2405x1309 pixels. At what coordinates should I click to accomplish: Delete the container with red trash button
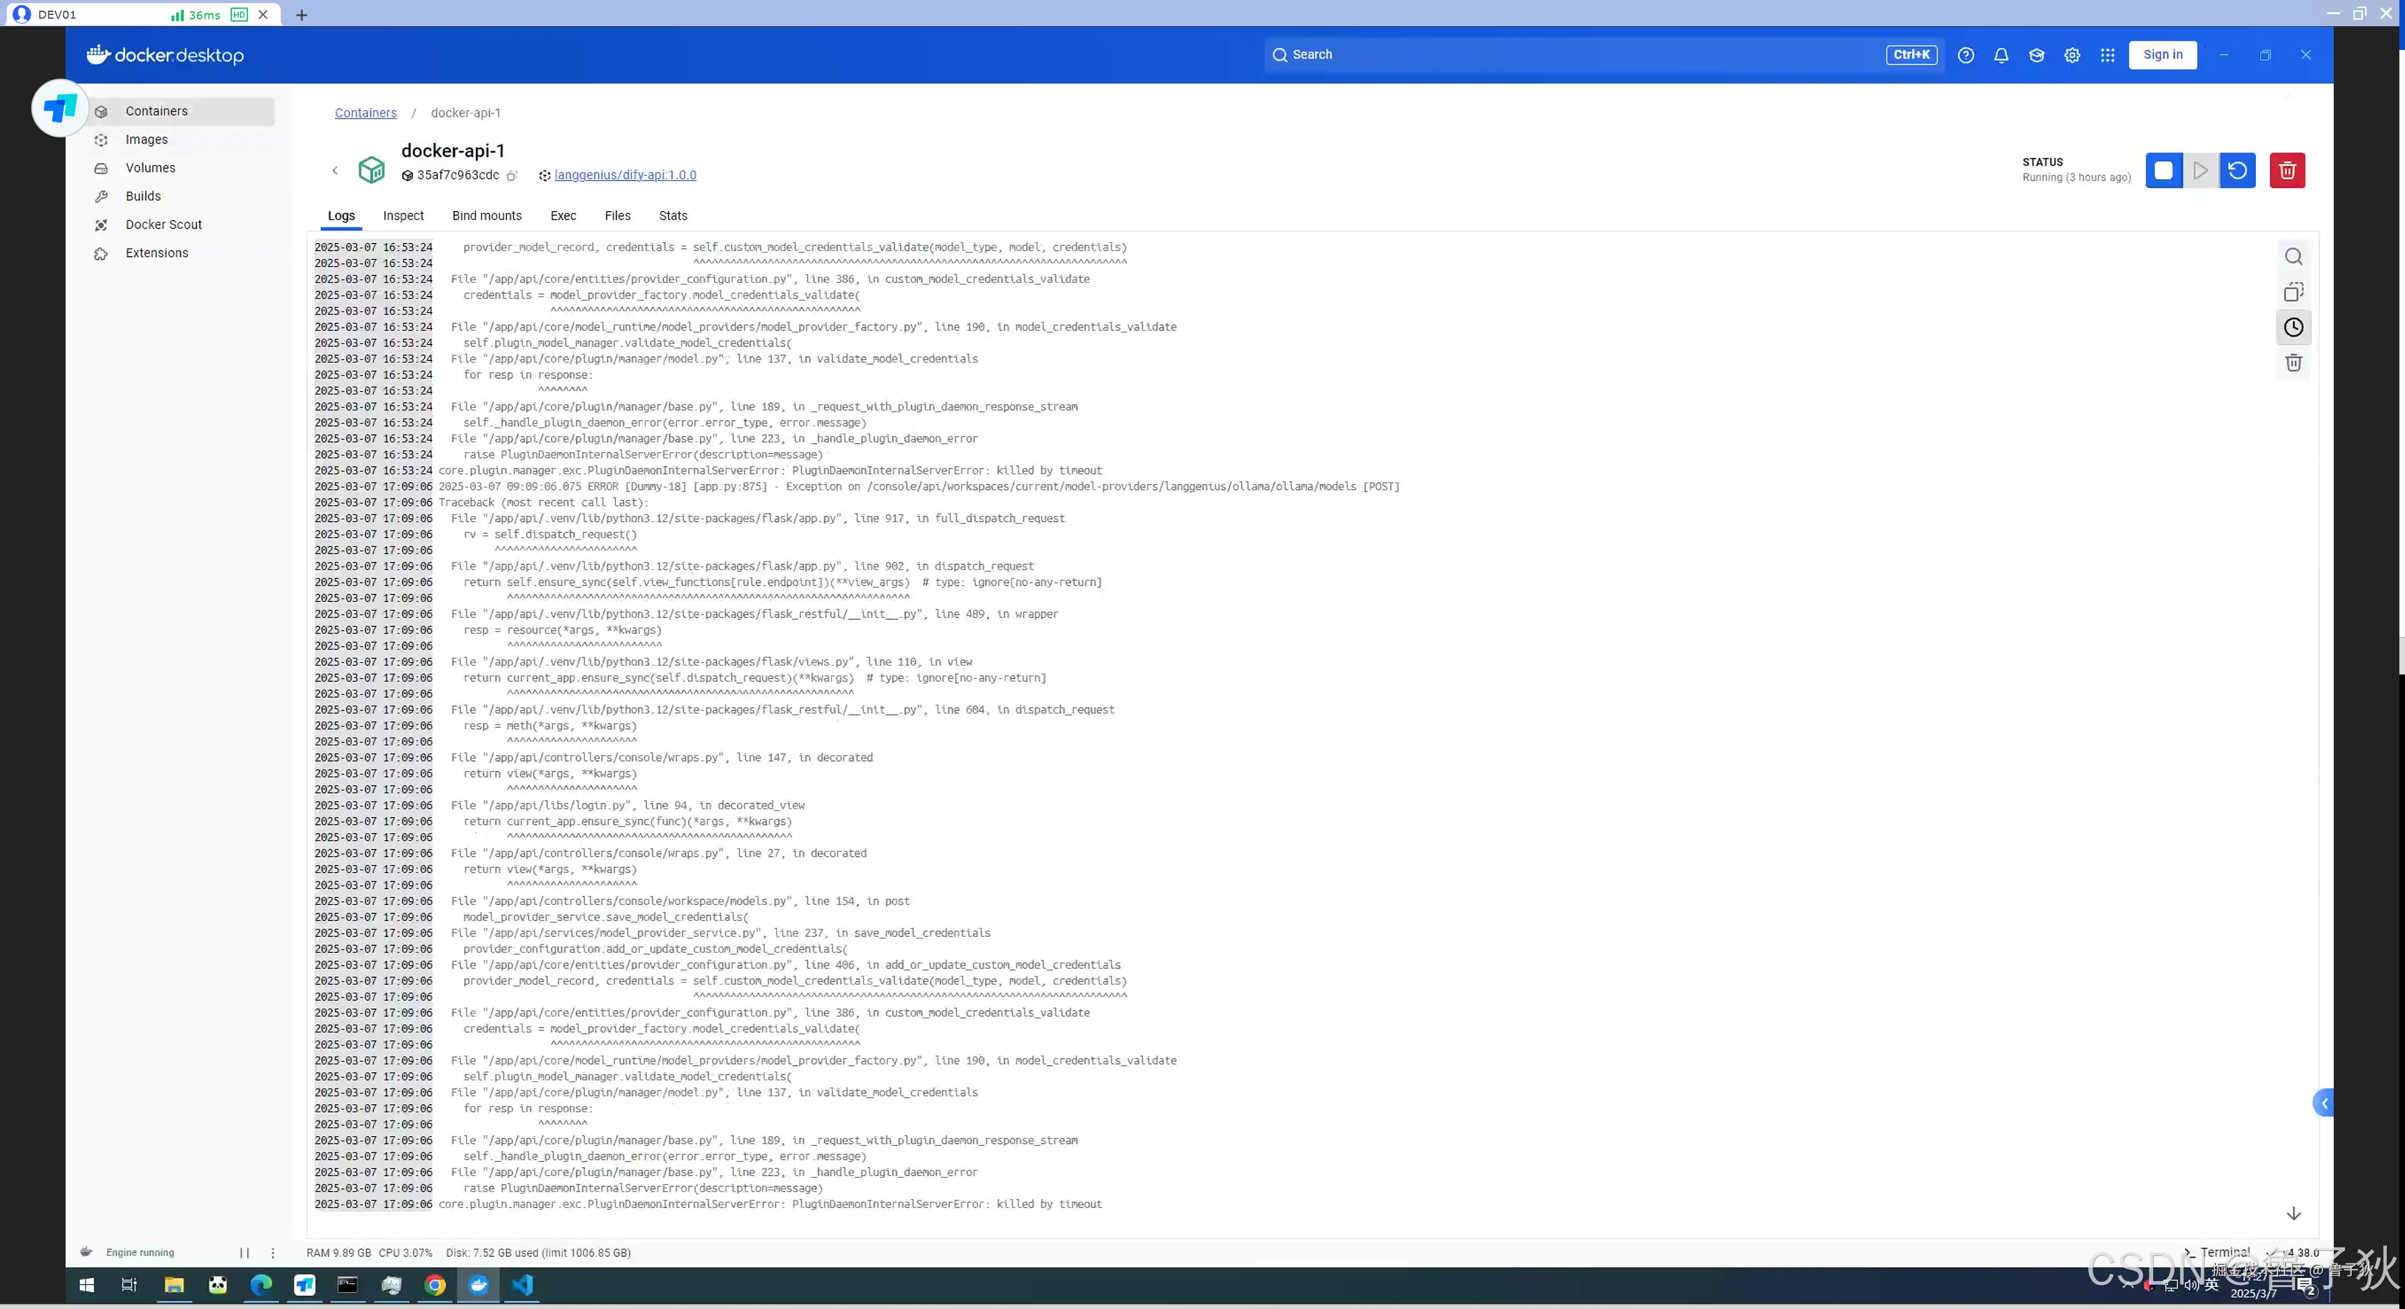(x=2286, y=170)
